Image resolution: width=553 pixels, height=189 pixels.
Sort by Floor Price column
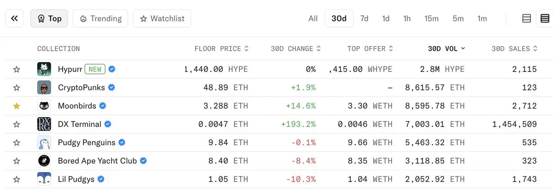click(x=221, y=49)
